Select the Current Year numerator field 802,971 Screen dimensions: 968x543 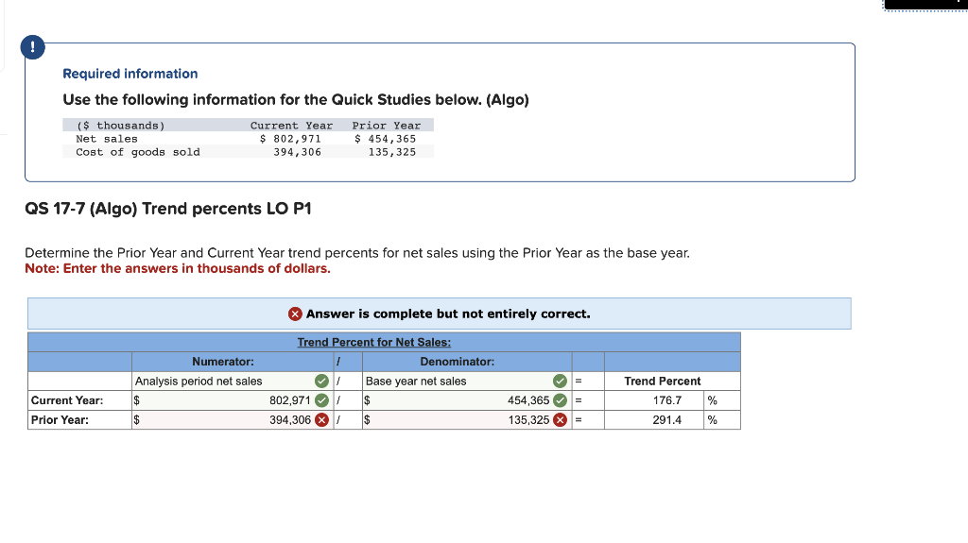[233, 400]
